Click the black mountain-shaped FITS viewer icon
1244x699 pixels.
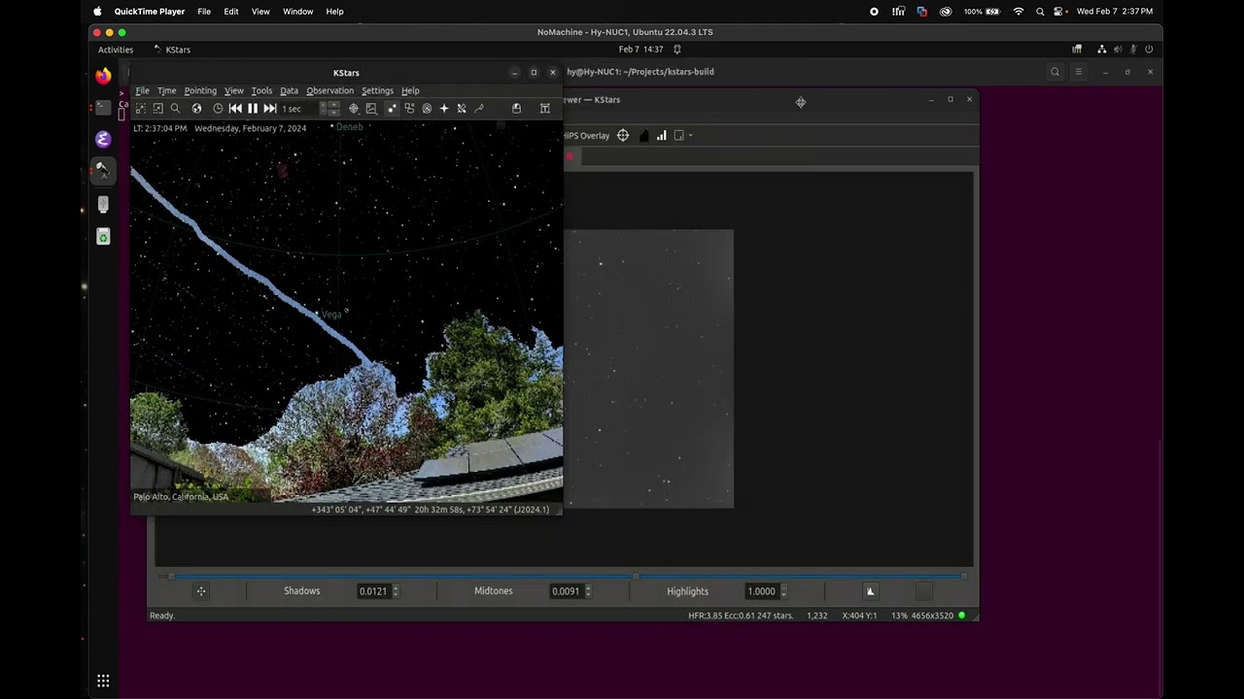coord(643,136)
